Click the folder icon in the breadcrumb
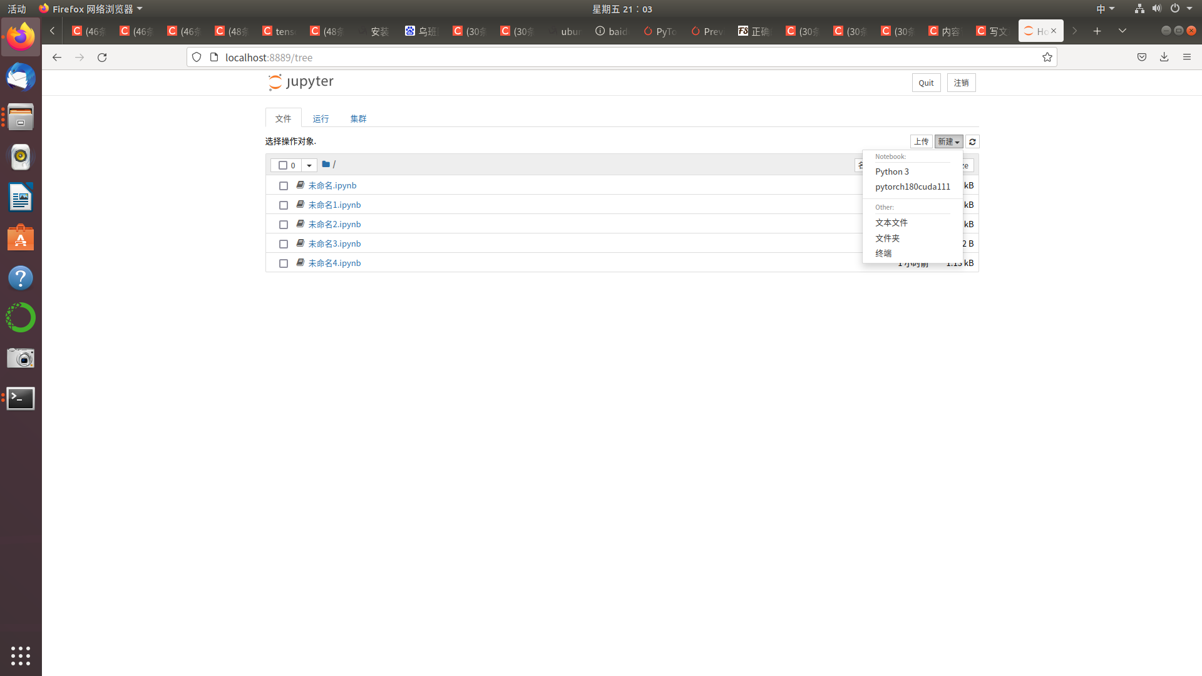This screenshot has height=676, width=1202. pyautogui.click(x=326, y=165)
